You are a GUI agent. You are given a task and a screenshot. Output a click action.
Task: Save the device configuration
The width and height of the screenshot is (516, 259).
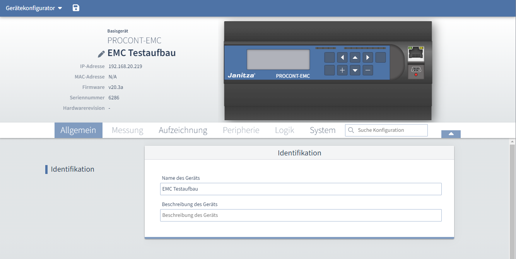click(76, 8)
